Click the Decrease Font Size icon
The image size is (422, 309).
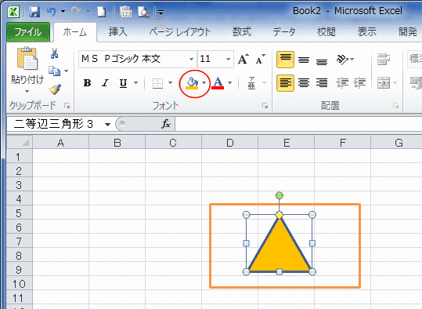260,59
